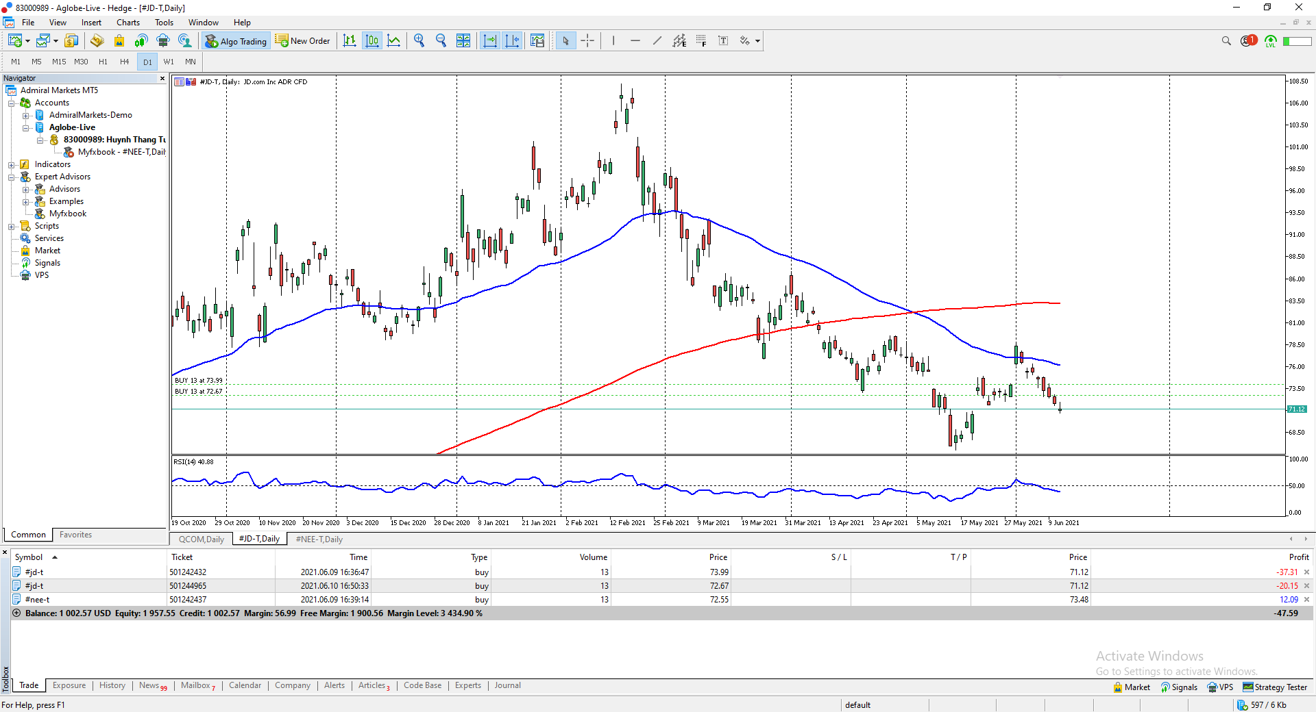This screenshot has width=1316, height=712.
Task: Select the text label drawing tool
Action: [x=723, y=41]
